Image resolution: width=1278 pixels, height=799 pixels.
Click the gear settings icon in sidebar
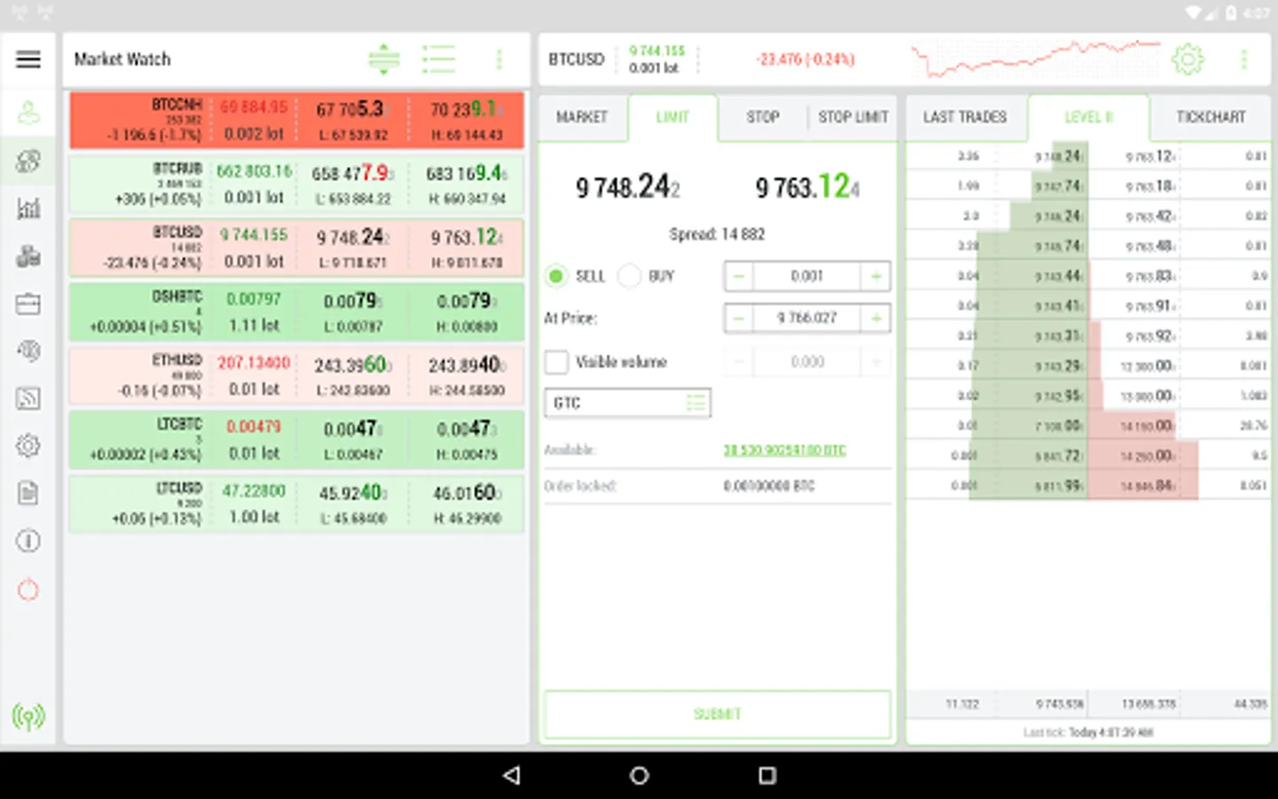[28, 445]
